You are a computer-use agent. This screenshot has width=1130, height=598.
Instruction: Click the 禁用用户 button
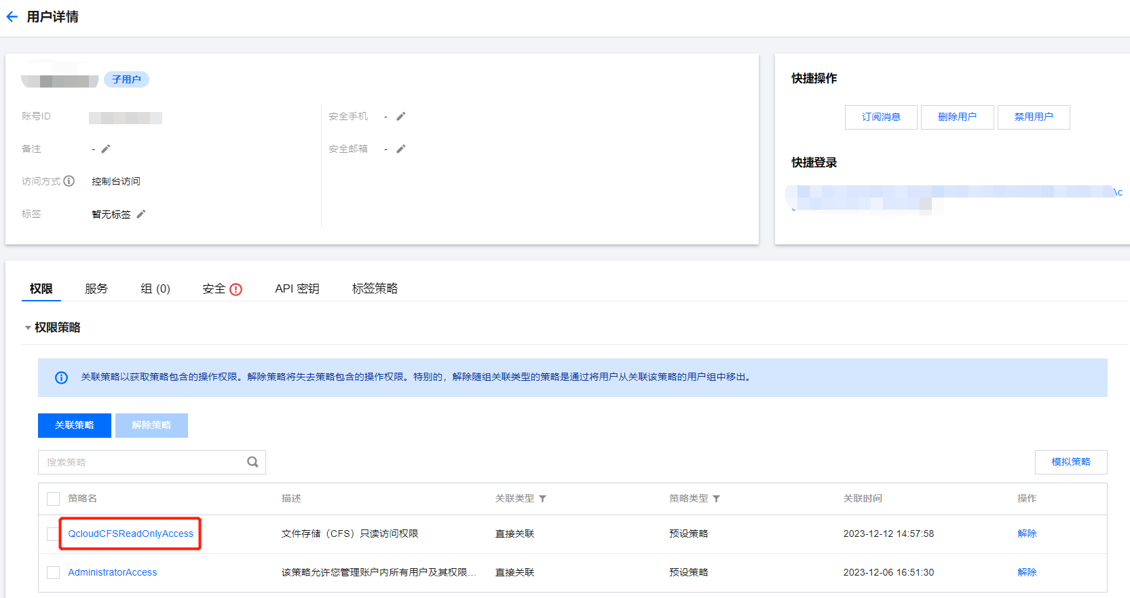coord(1033,117)
